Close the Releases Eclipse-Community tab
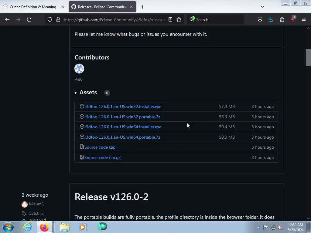The image size is (311, 233). pyautogui.click(x=131, y=7)
